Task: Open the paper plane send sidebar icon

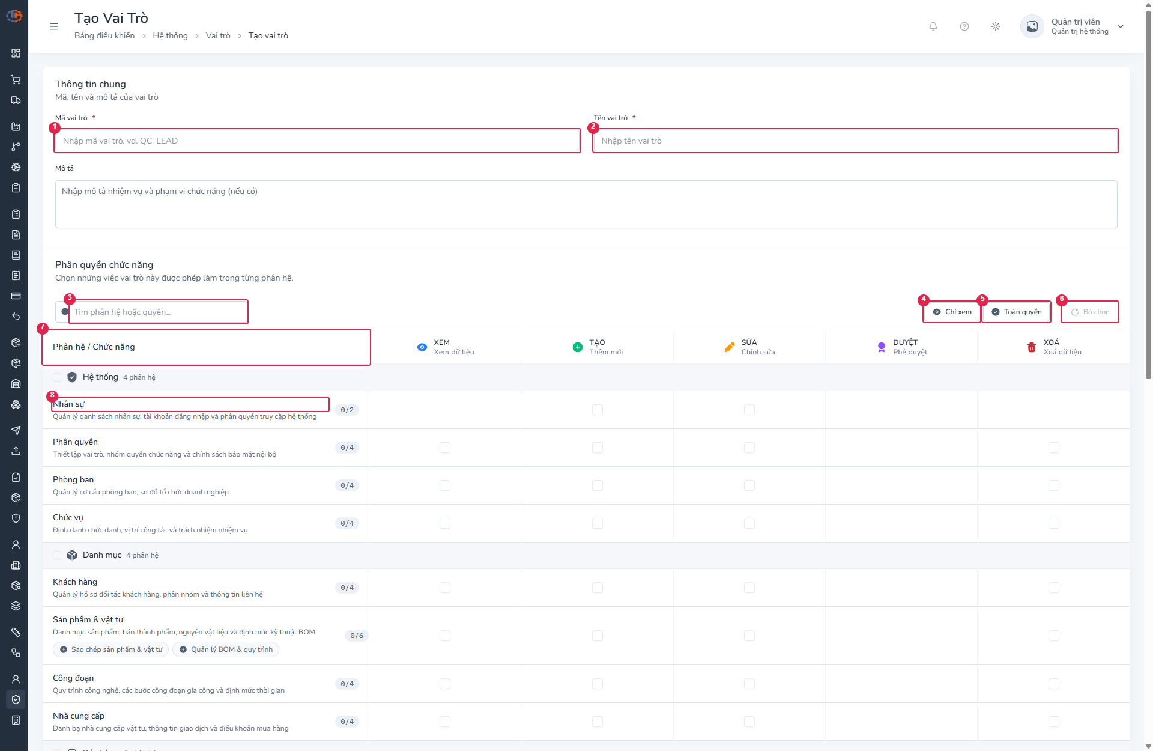Action: [x=16, y=431]
